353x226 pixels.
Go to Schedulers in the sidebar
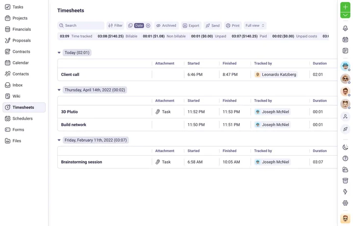click(x=22, y=118)
